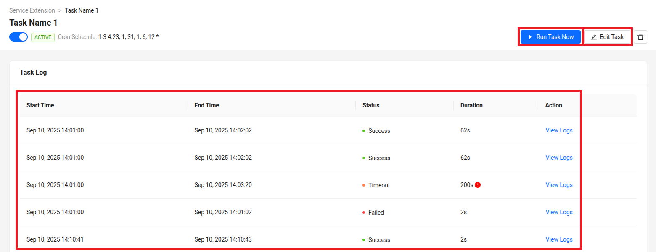Click the Duration column header

pos(471,105)
